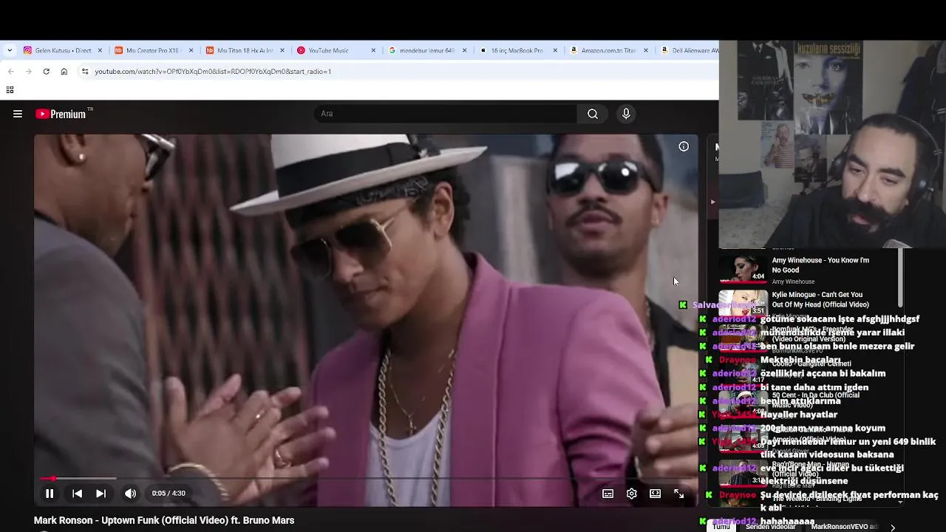This screenshot has width=946, height=532.
Task: Show more filter chips with right chevron
Action: pyautogui.click(x=892, y=527)
